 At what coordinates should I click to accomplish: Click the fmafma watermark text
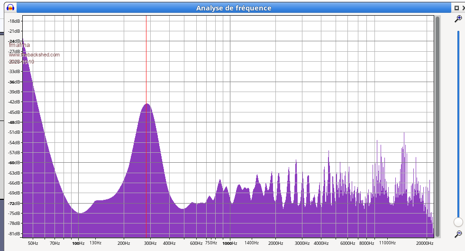point(19,46)
